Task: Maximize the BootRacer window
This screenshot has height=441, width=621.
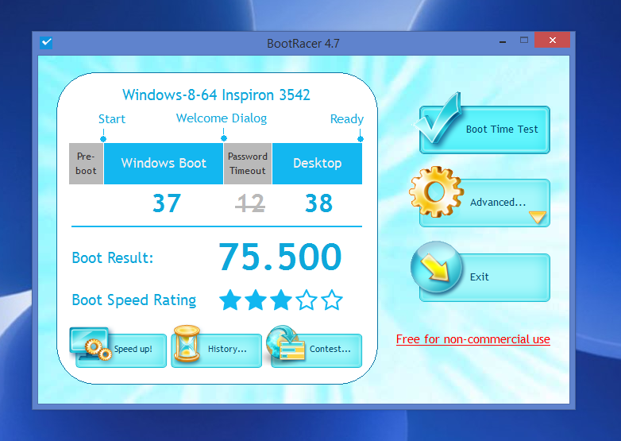Action: click(x=524, y=40)
